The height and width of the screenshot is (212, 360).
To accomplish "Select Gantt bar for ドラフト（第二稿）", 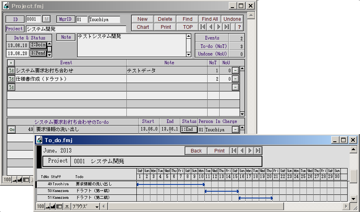I will point(256,198).
